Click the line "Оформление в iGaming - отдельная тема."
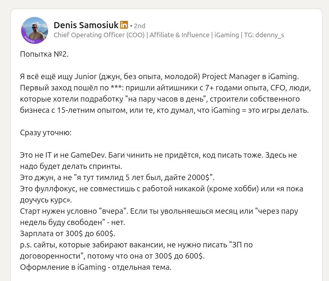Screen dimensions: 329x281 tap(96, 268)
